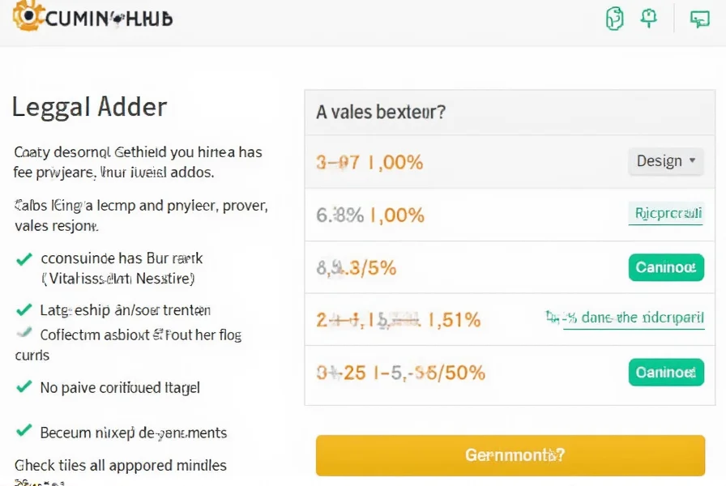Open the 'dane the ridcrparil' link
Image resolution: width=726 pixels, height=486 pixels.
click(x=633, y=318)
